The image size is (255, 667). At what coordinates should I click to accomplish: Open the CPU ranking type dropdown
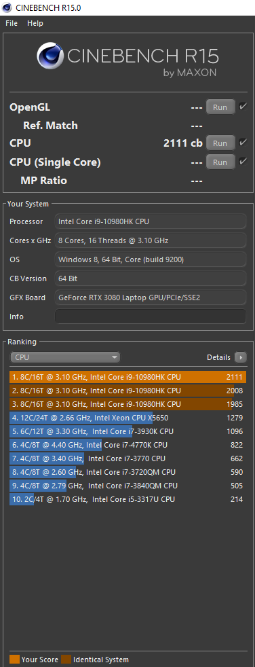pyautogui.click(x=65, y=357)
